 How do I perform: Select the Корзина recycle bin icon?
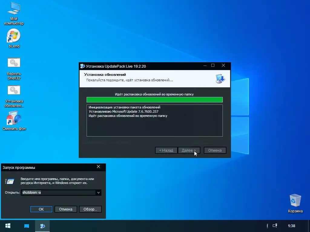coord(295,203)
